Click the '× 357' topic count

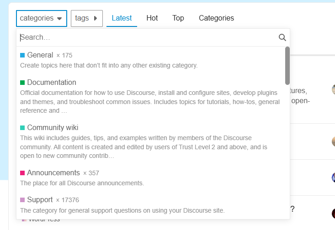[91, 173]
